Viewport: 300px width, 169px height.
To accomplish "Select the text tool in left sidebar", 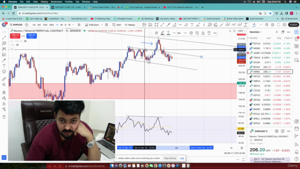I will 4,66.
